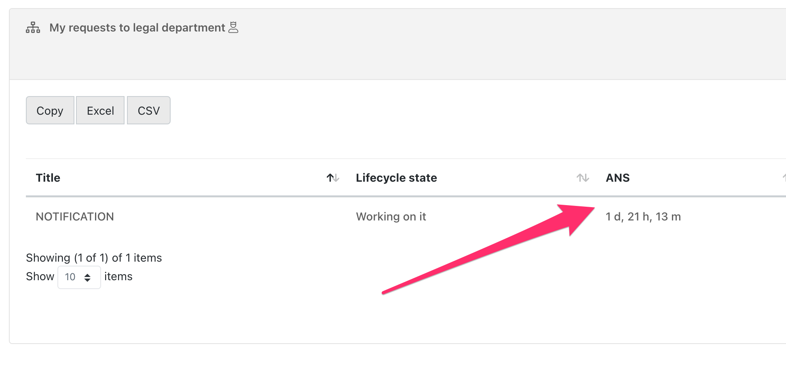The width and height of the screenshot is (786, 365).
Task: Click the ANS column header text
Action: [x=617, y=178]
